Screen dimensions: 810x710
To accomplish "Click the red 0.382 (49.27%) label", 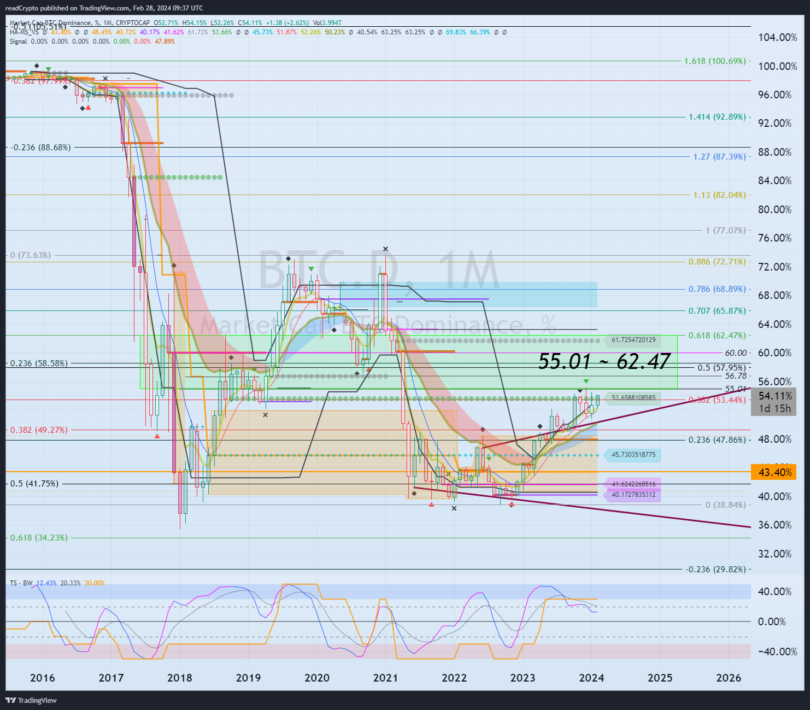I will 39,430.
